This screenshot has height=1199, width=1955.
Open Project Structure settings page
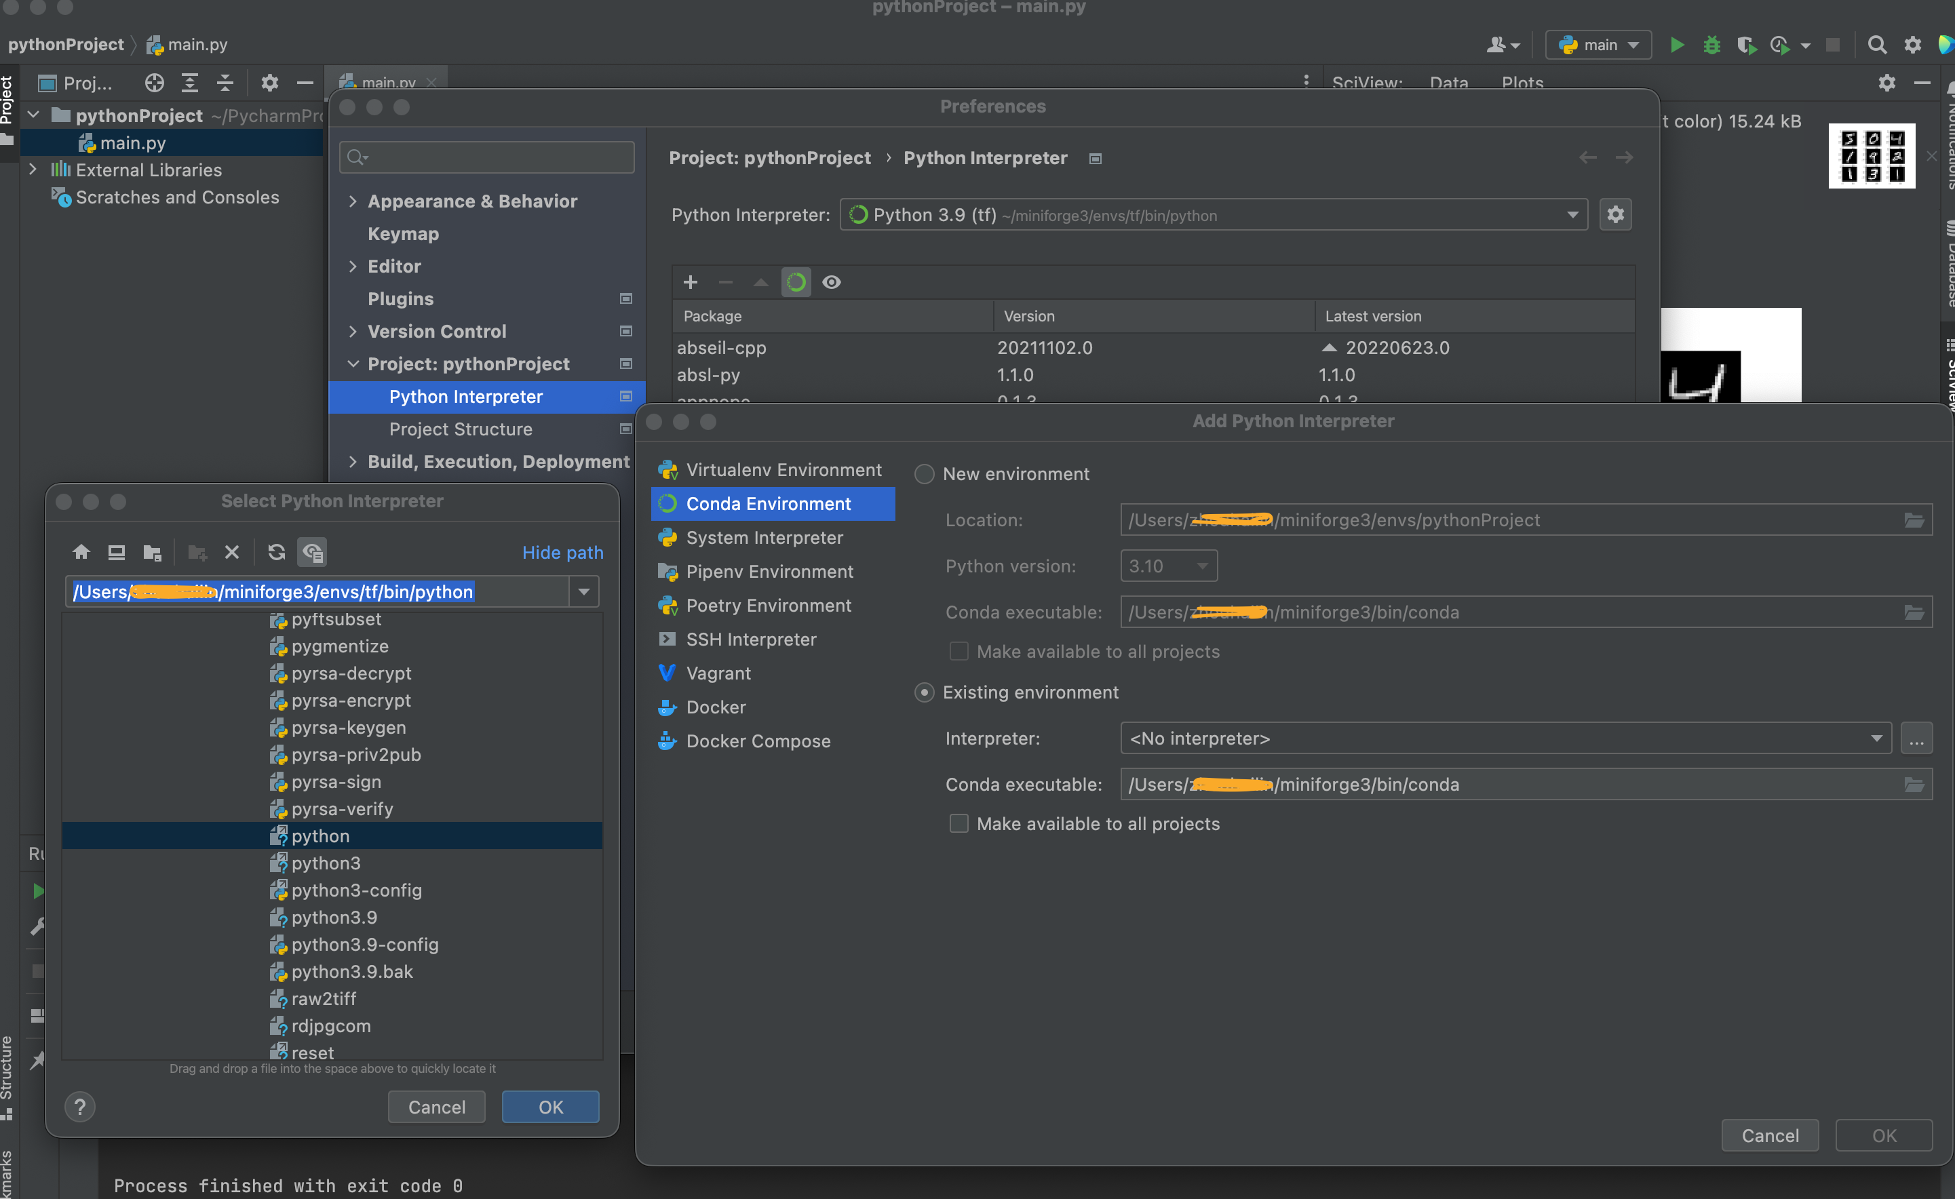460,429
